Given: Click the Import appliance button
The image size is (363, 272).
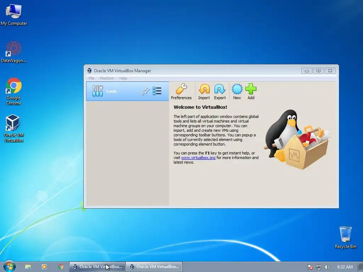Looking at the screenshot, I should coord(204,92).
